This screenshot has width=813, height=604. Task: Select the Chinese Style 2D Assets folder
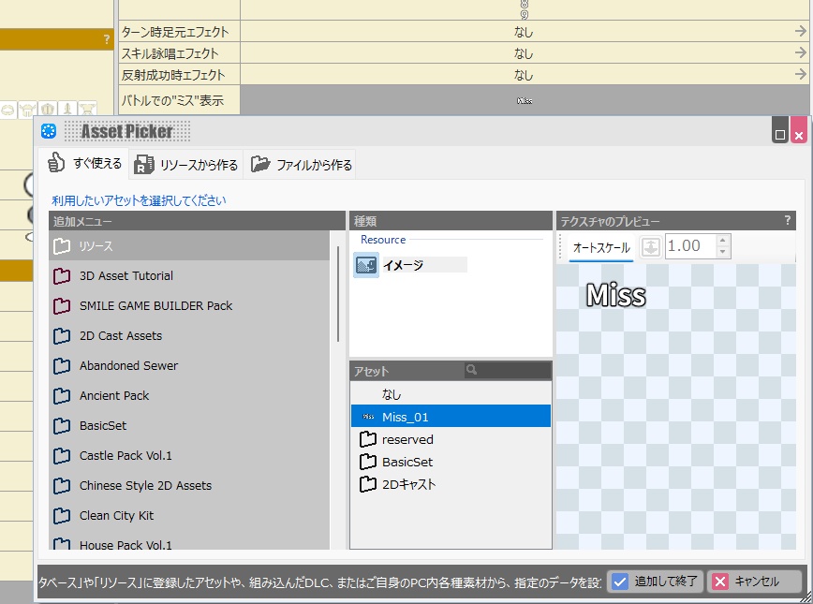coord(189,486)
